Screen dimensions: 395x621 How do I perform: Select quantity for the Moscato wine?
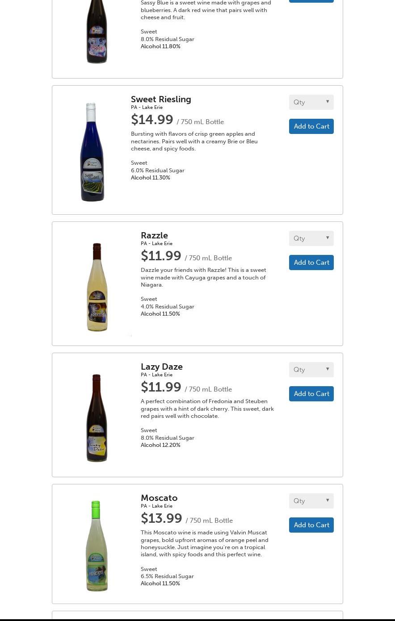[311, 501]
